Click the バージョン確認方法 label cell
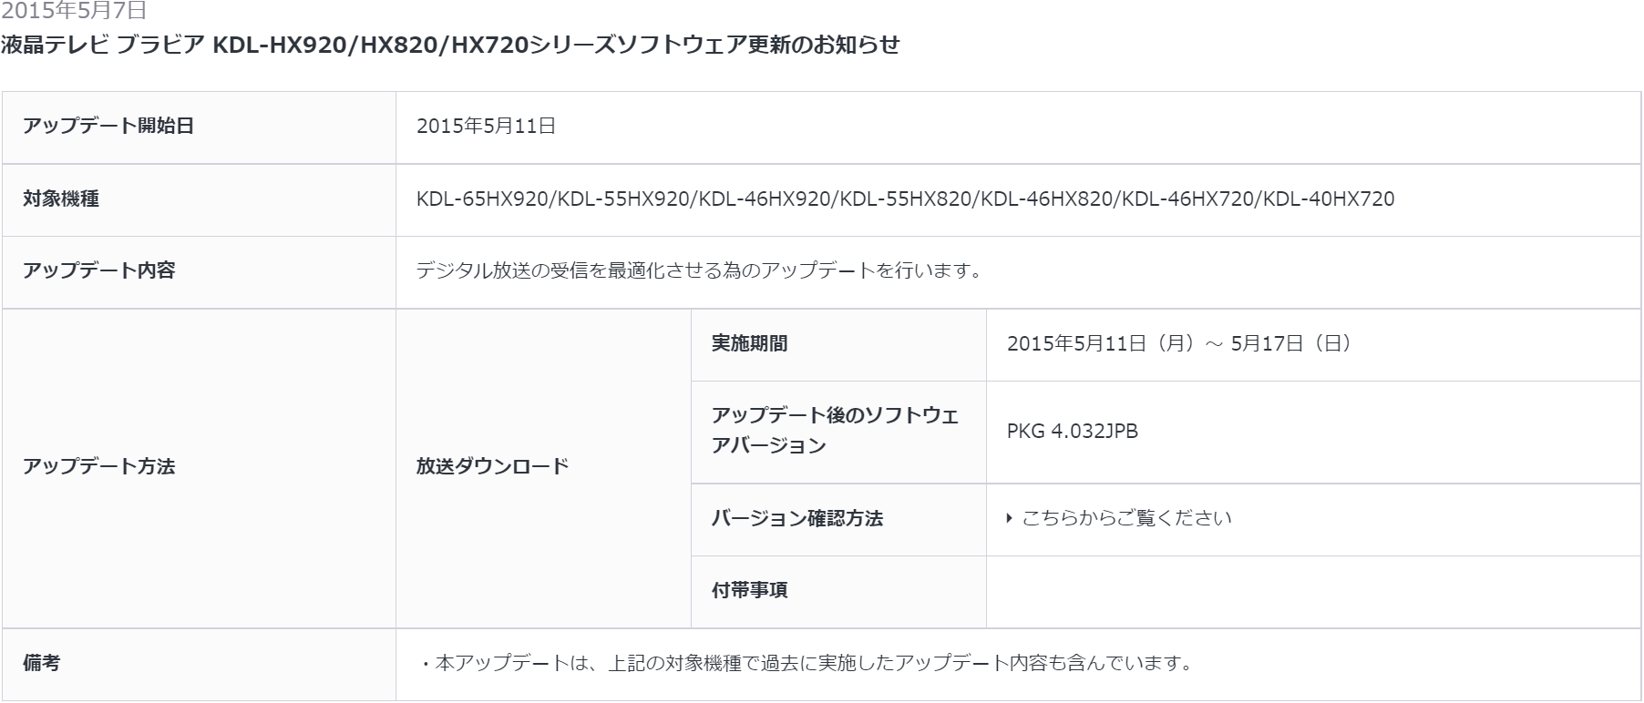 [838, 519]
